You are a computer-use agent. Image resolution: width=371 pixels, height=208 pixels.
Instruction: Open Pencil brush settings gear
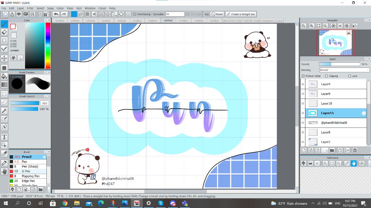pyautogui.click(x=44, y=157)
